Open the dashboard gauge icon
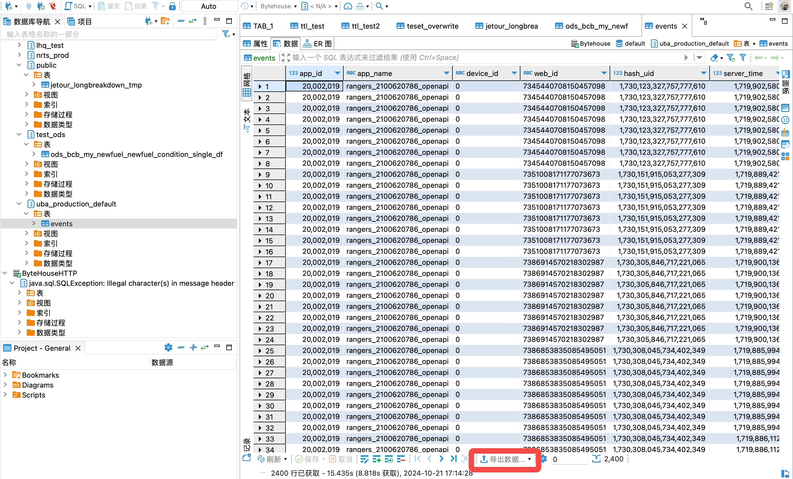The width and height of the screenshot is (793, 479). (x=348, y=6)
